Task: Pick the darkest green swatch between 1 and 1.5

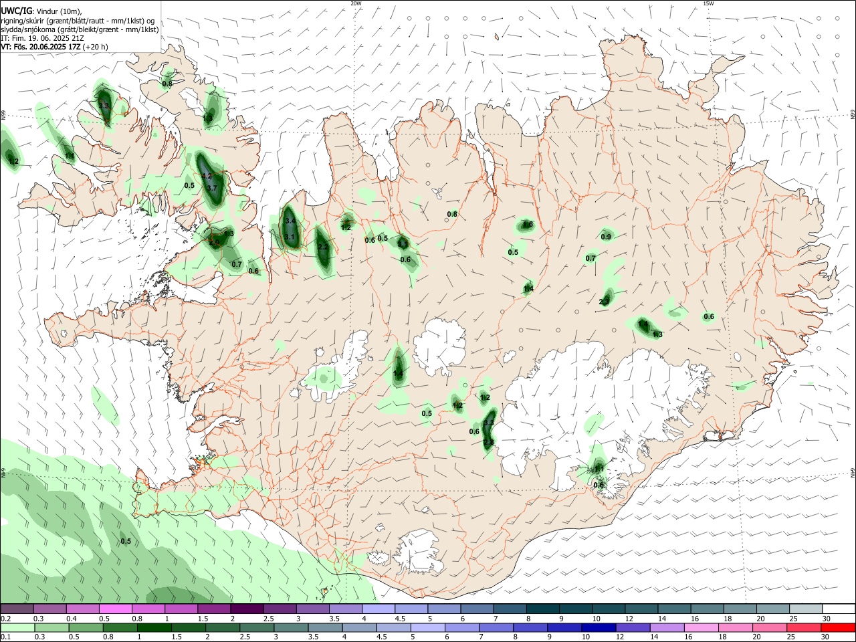Action: 154,627
